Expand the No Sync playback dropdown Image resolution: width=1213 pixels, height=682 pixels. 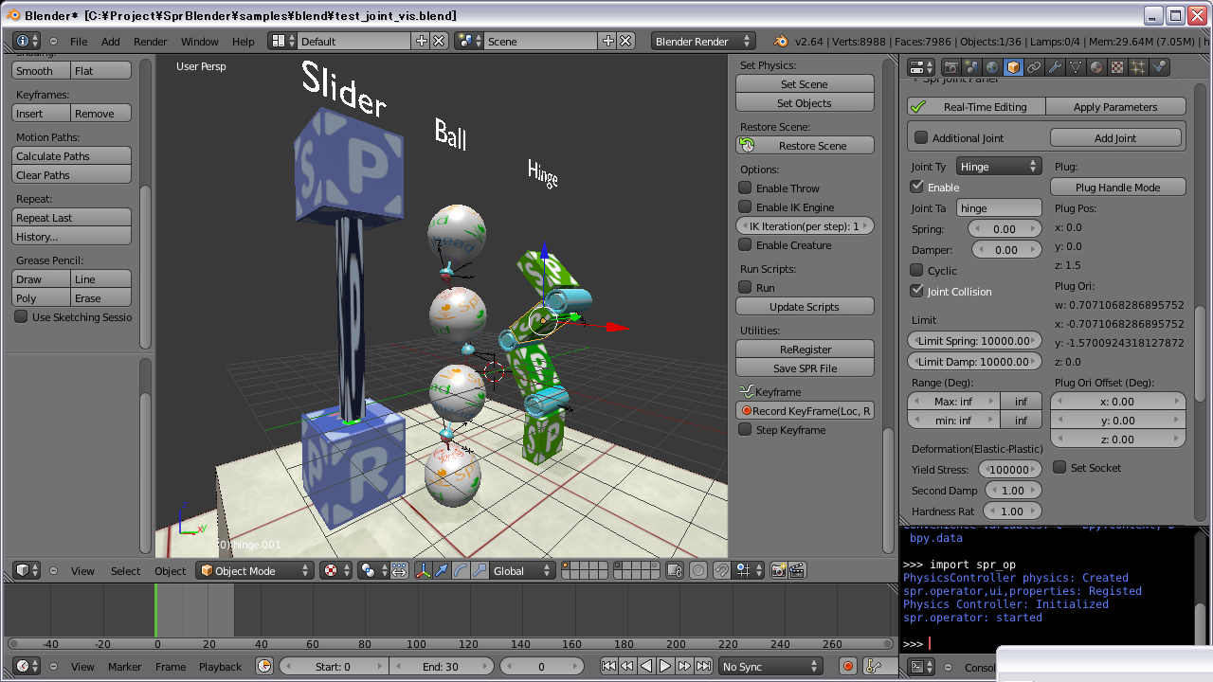point(770,667)
